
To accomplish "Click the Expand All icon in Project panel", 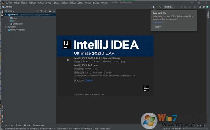I will pyautogui.click(x=41, y=11).
